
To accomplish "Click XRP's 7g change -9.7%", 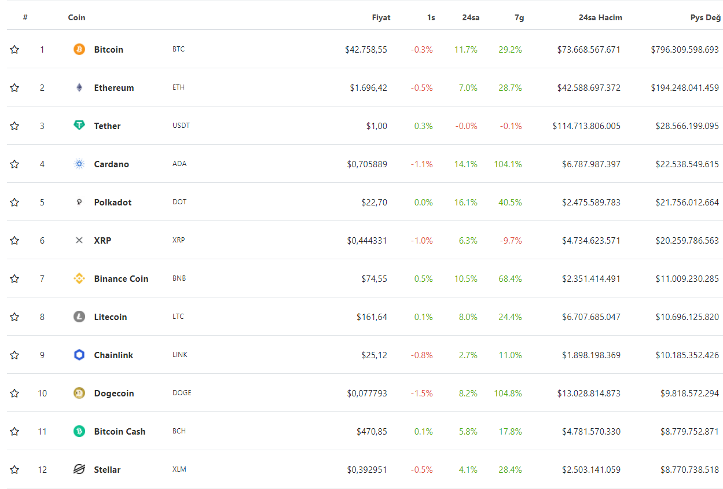I will click(x=510, y=241).
